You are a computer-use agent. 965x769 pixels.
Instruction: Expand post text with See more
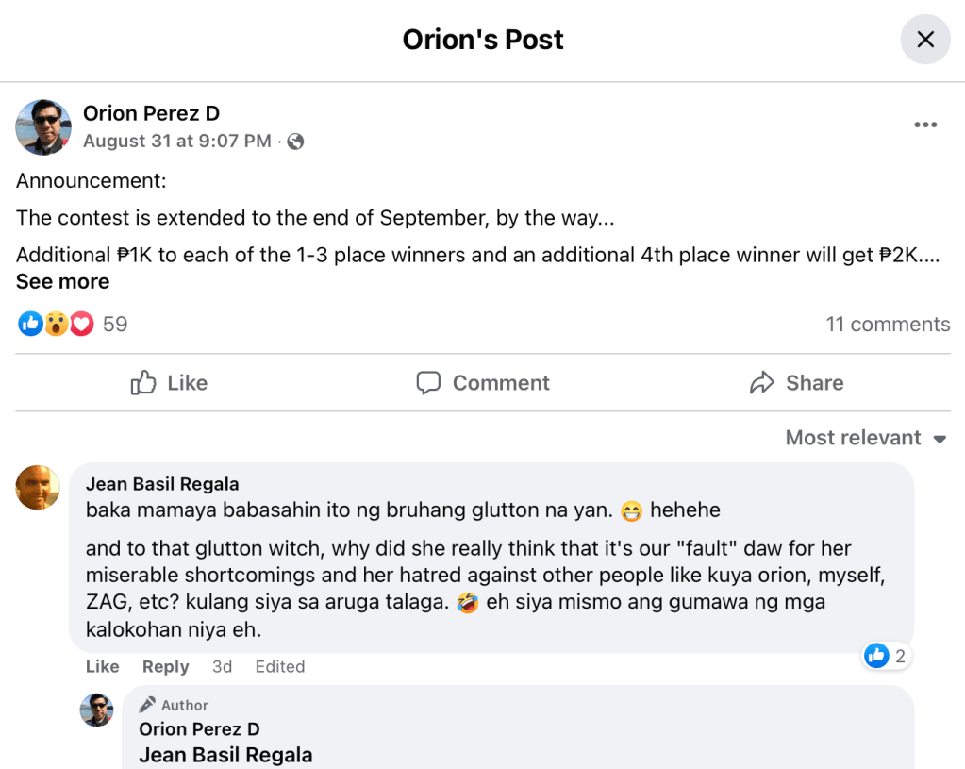click(62, 281)
